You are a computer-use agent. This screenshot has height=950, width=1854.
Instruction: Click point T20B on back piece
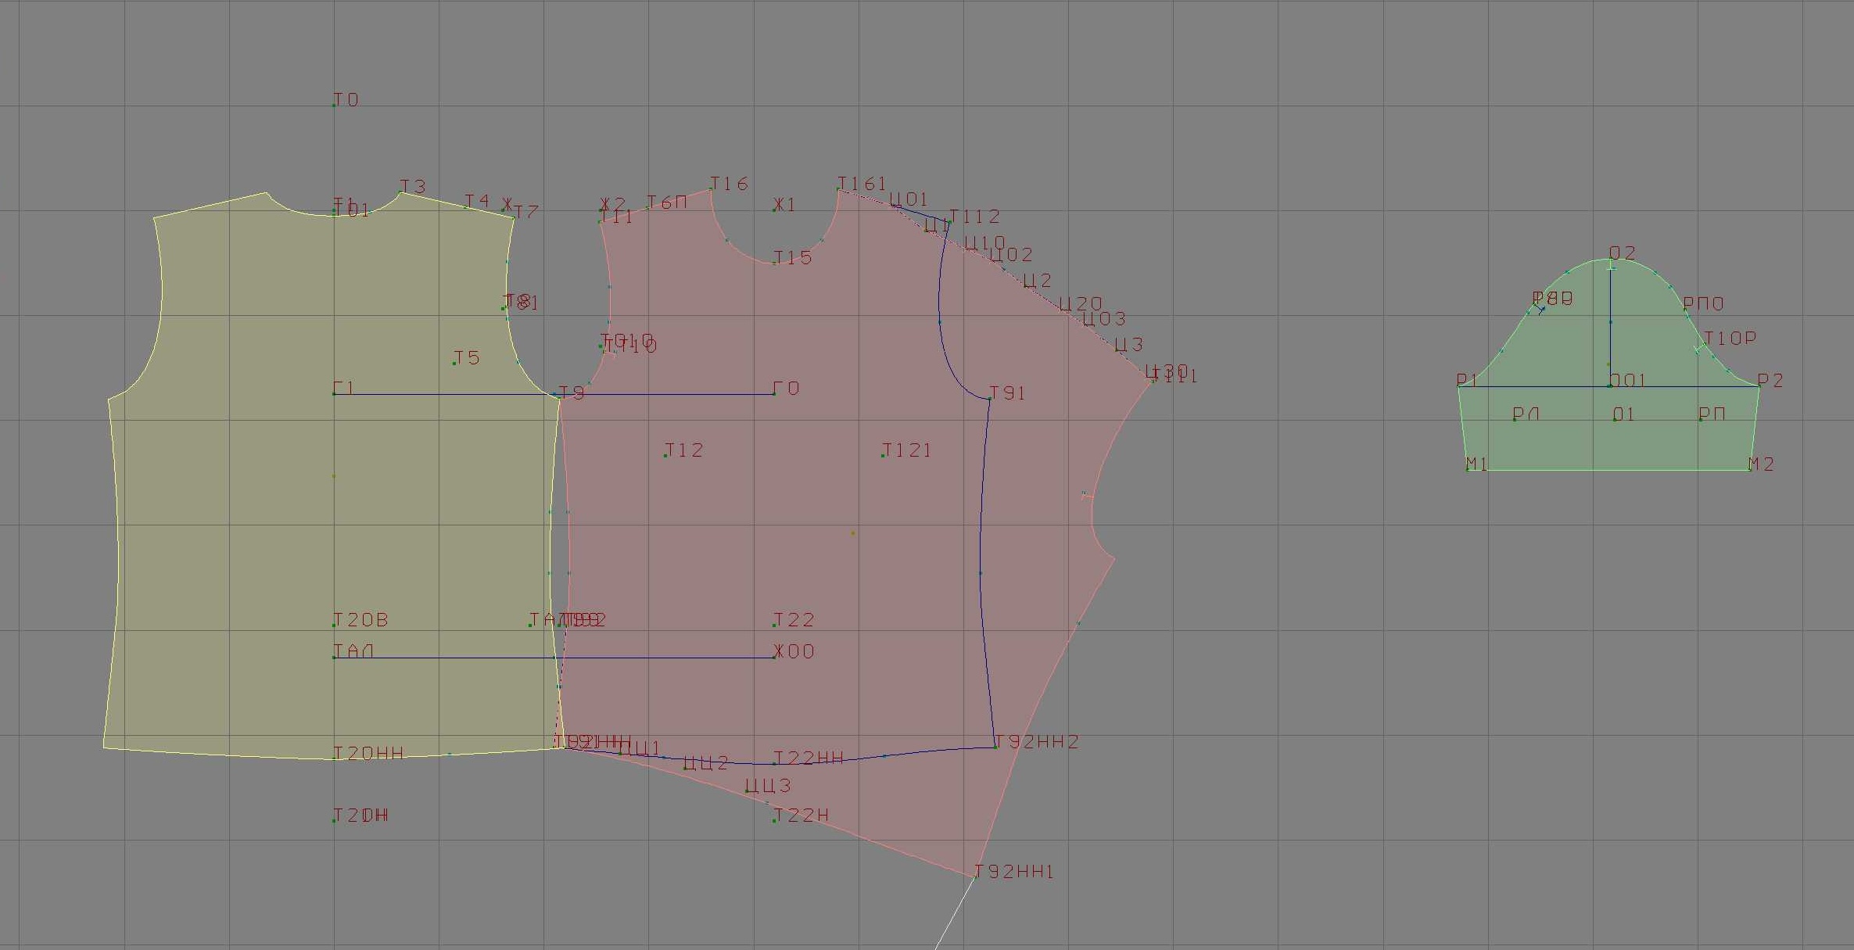click(x=335, y=626)
